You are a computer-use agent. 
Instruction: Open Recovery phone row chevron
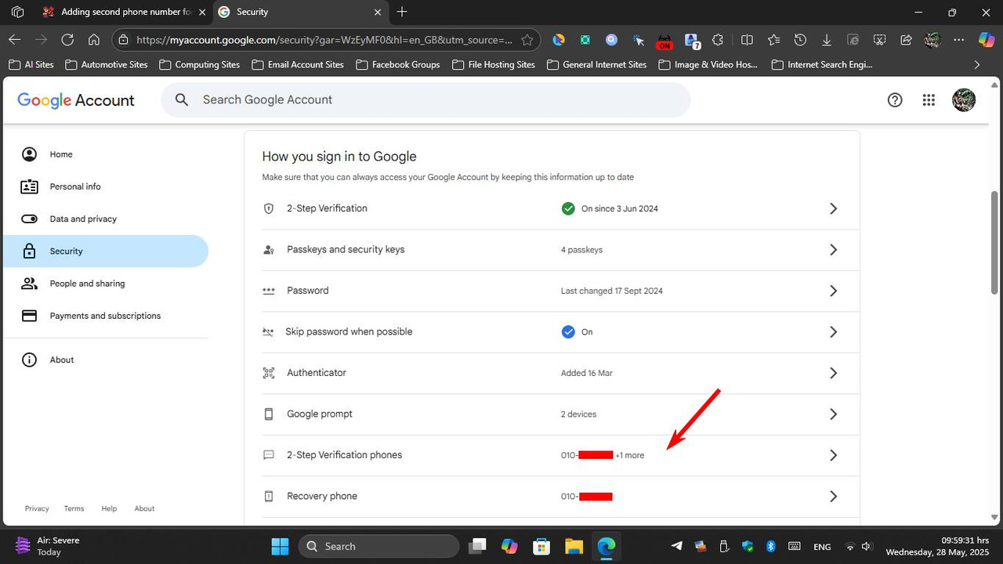pos(834,496)
